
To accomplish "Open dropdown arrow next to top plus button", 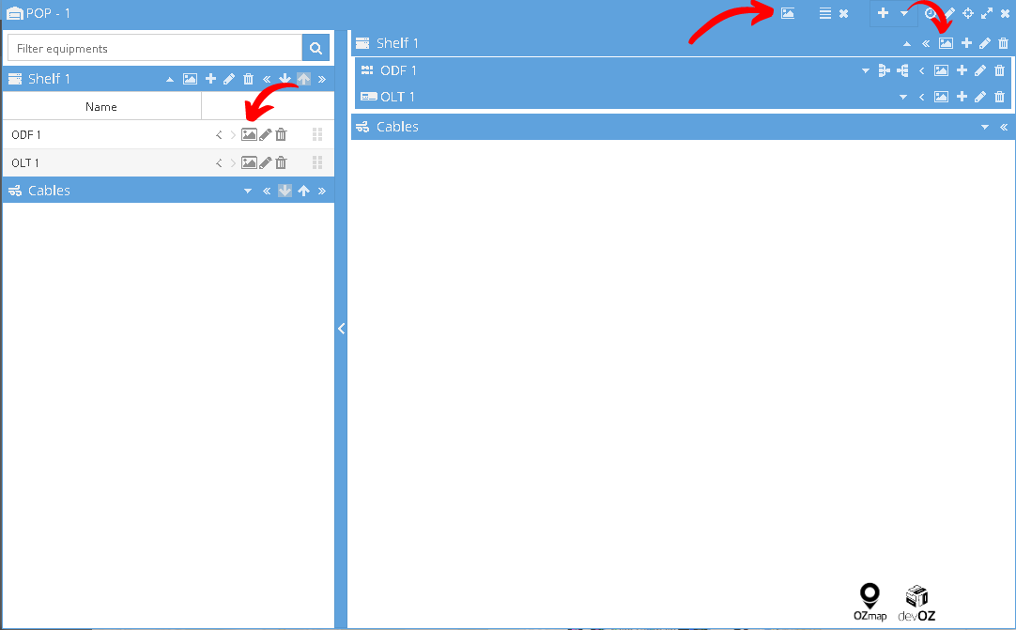I will coord(904,13).
